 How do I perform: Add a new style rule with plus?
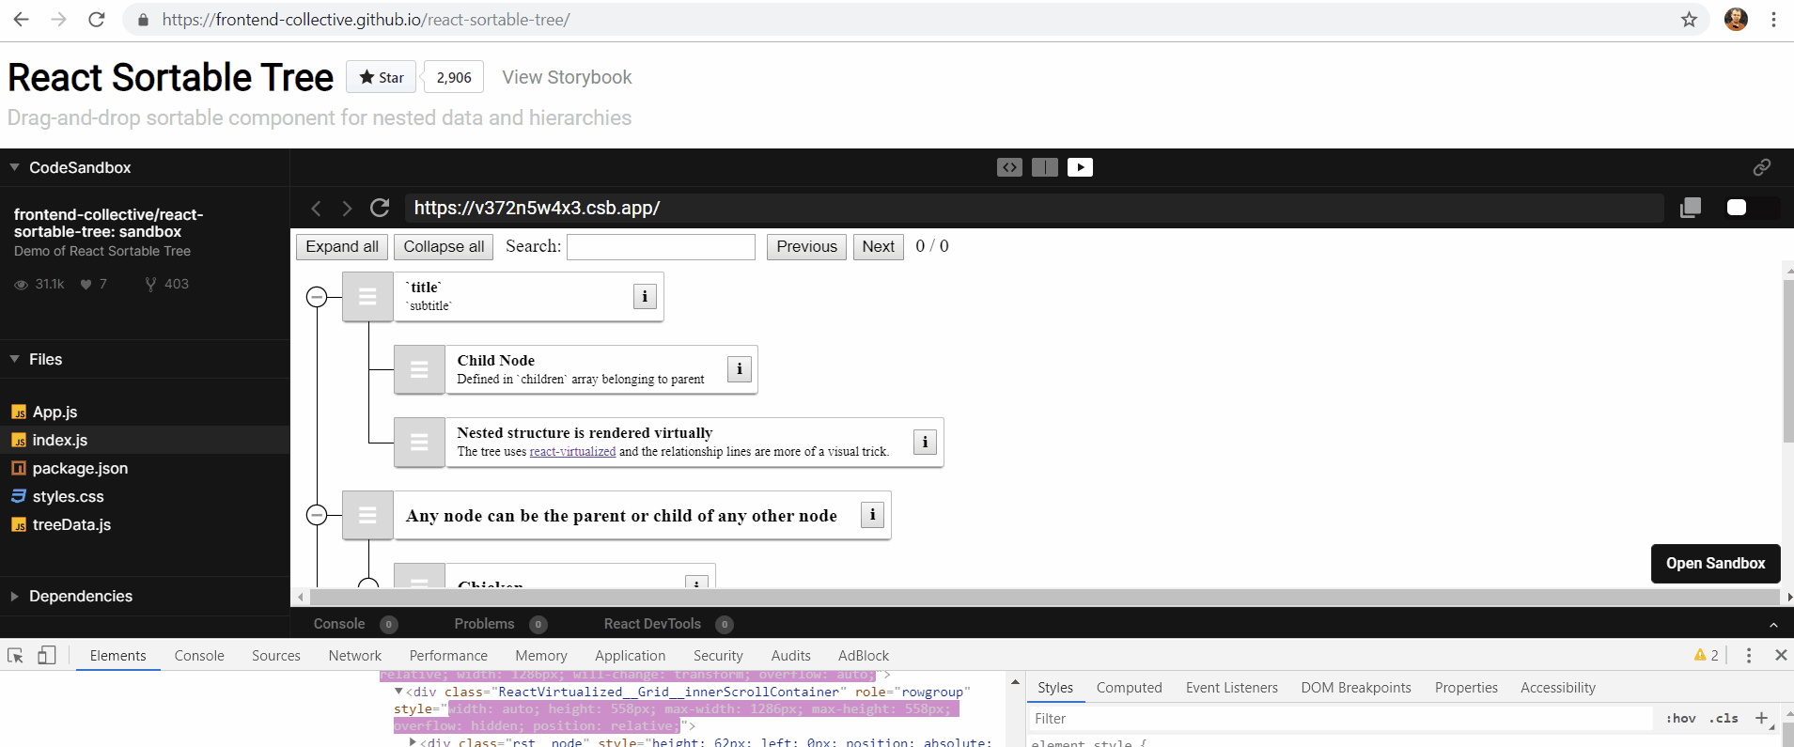[1761, 718]
